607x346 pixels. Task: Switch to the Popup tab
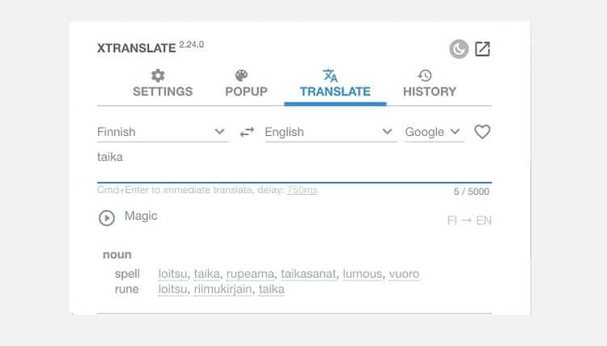pyautogui.click(x=246, y=83)
